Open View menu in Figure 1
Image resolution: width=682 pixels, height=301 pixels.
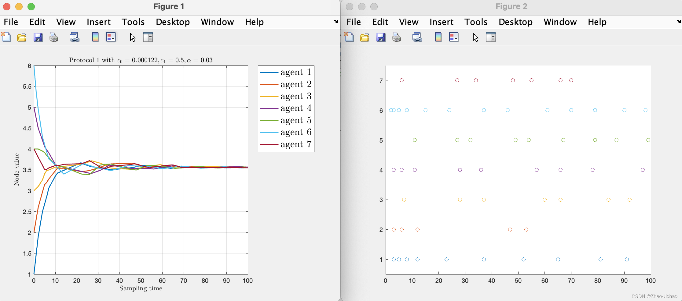[x=66, y=22]
